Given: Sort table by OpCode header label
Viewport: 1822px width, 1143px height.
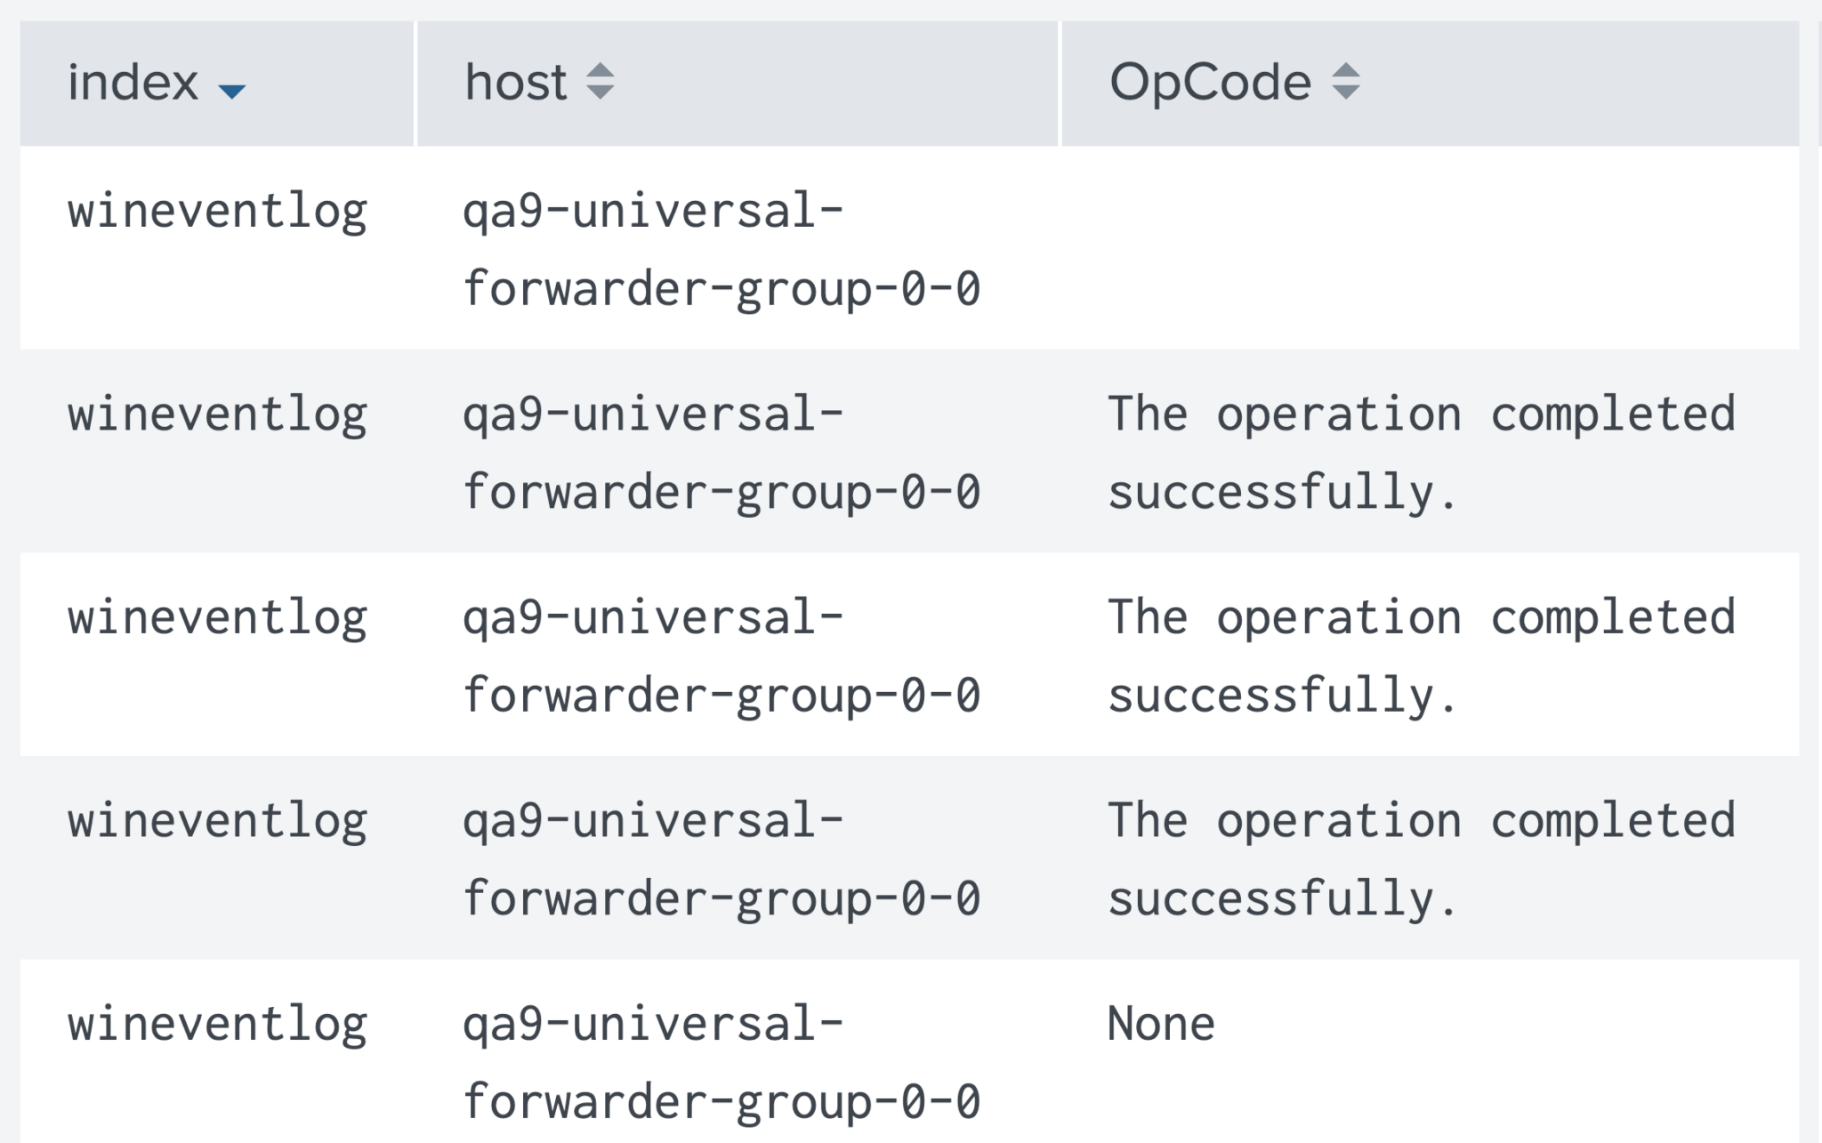Looking at the screenshot, I should pyautogui.click(x=1210, y=82).
